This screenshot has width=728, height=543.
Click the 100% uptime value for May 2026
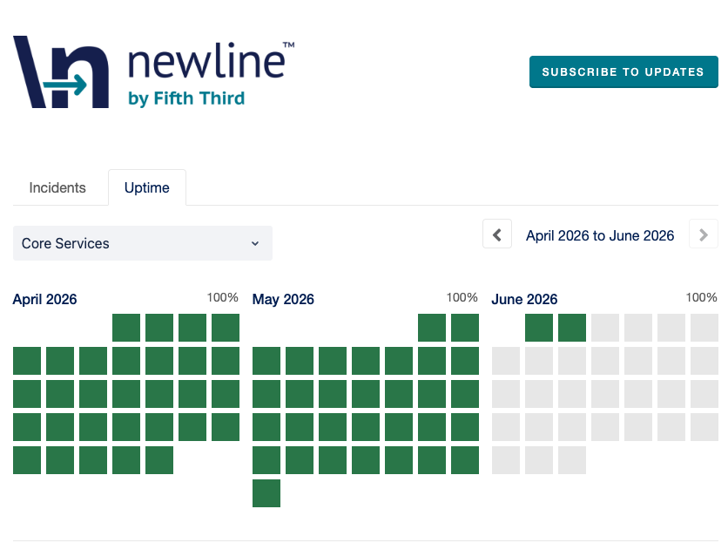[x=462, y=297]
